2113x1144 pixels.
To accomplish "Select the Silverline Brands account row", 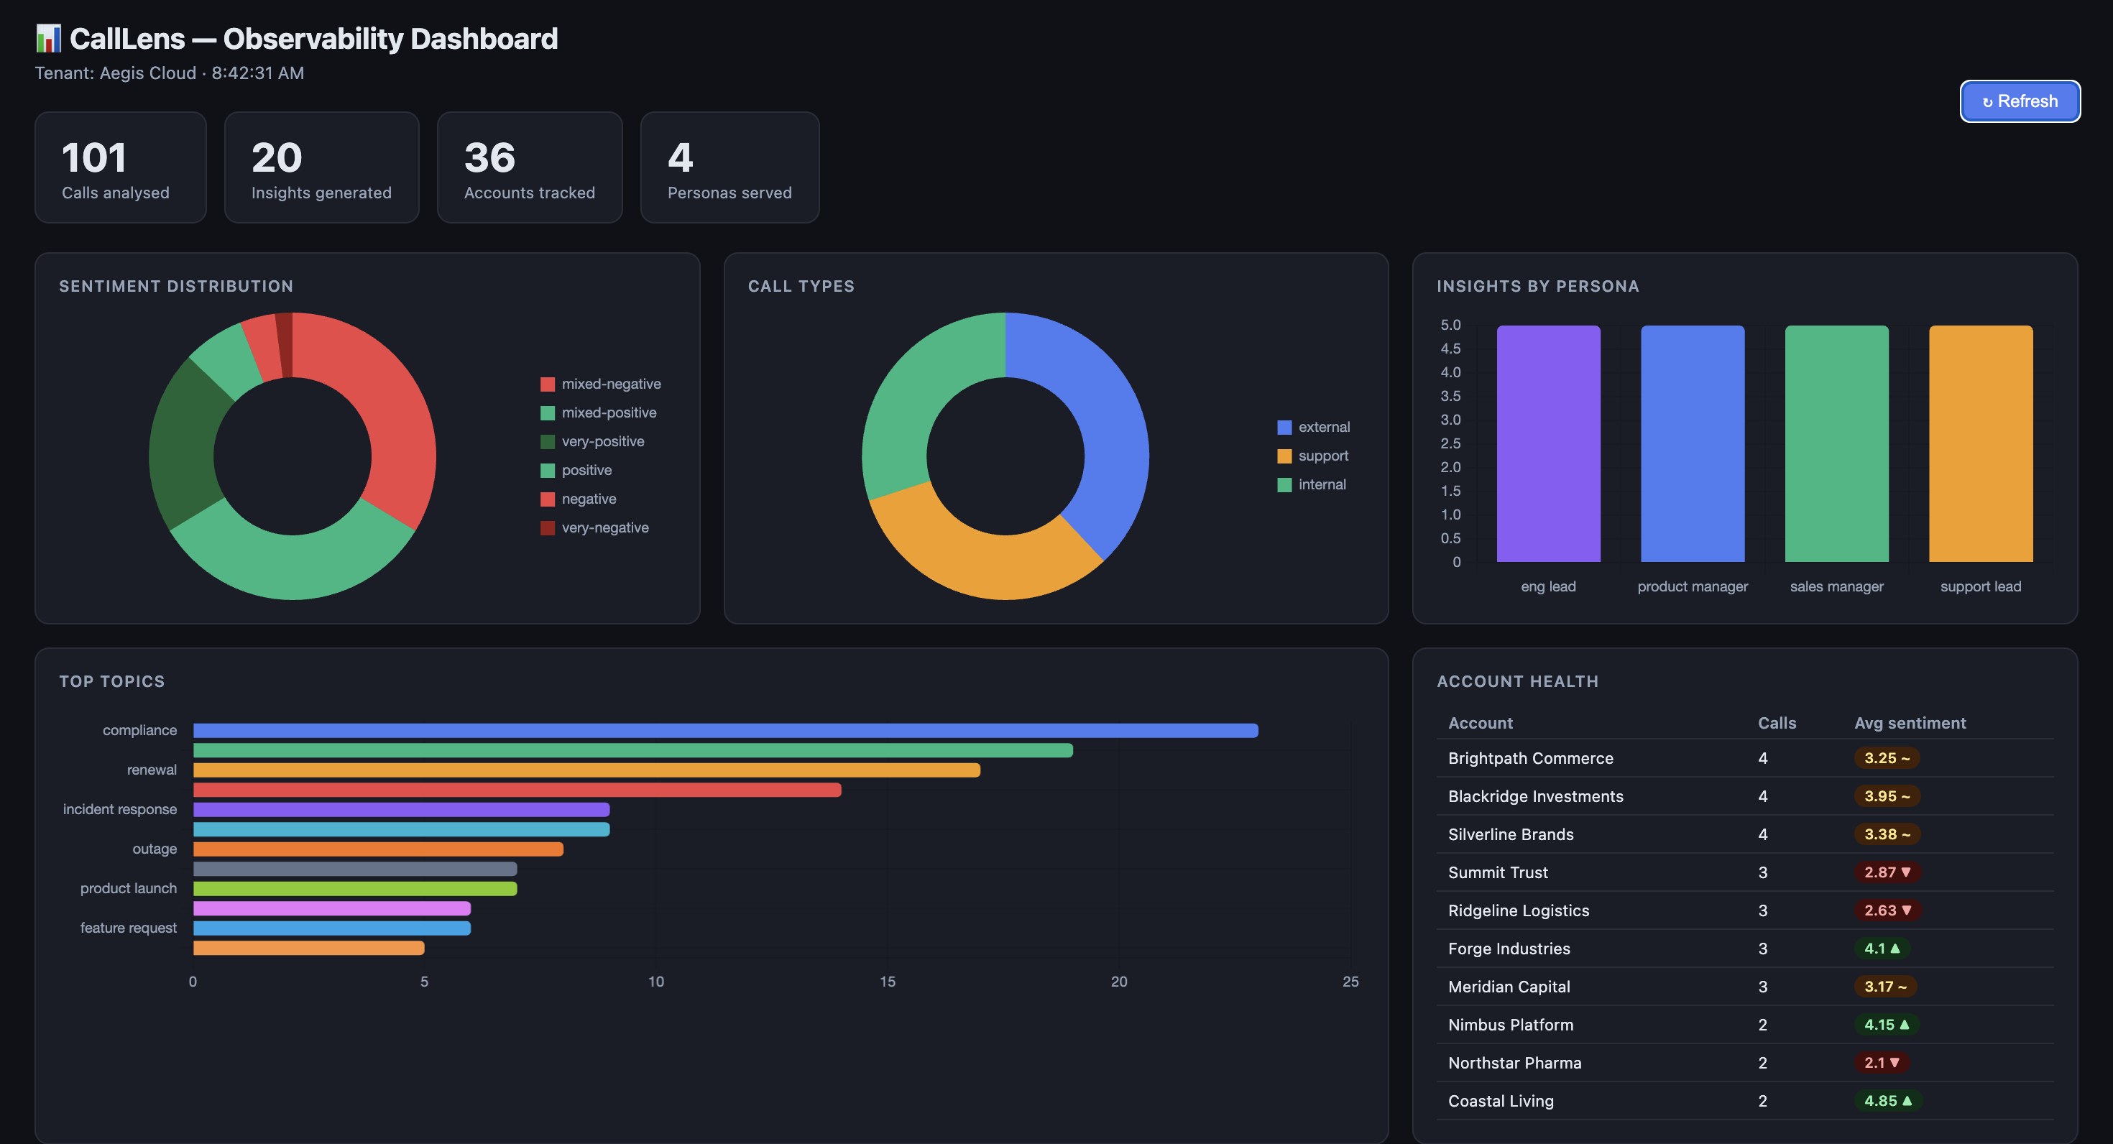I will [x=1745, y=834].
